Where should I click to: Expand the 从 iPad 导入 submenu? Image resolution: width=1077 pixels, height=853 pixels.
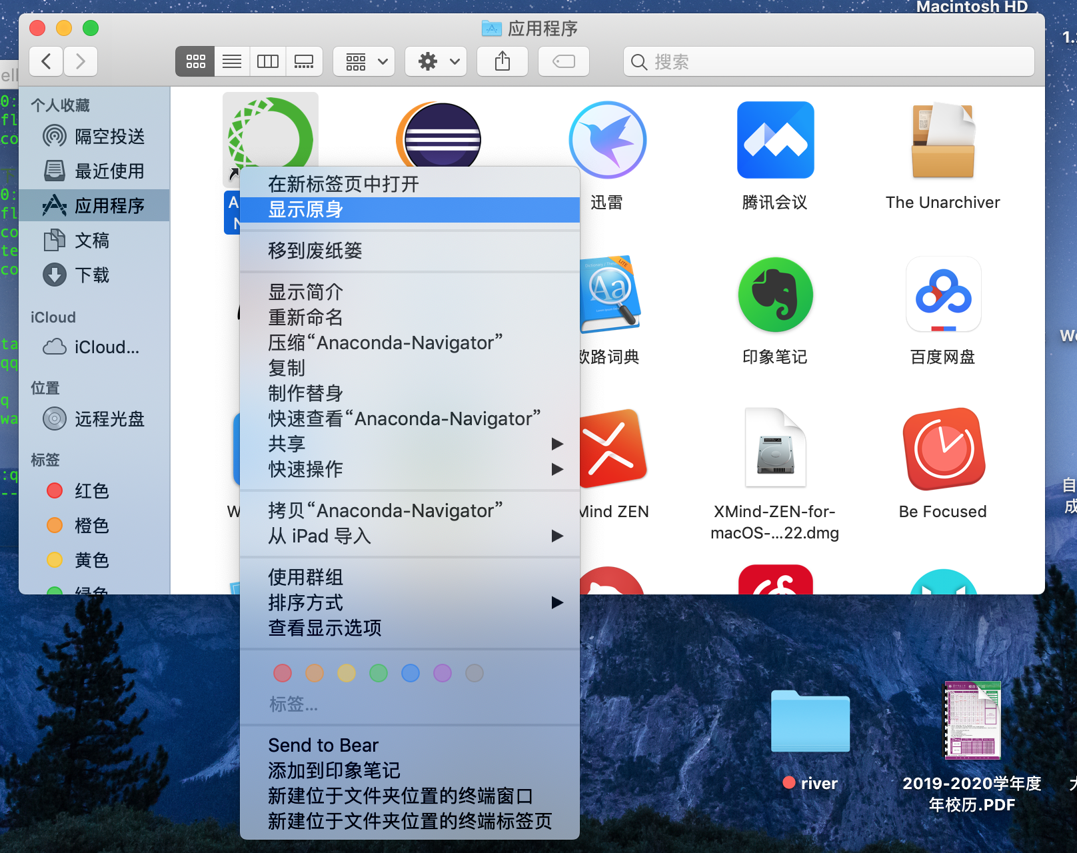click(409, 536)
